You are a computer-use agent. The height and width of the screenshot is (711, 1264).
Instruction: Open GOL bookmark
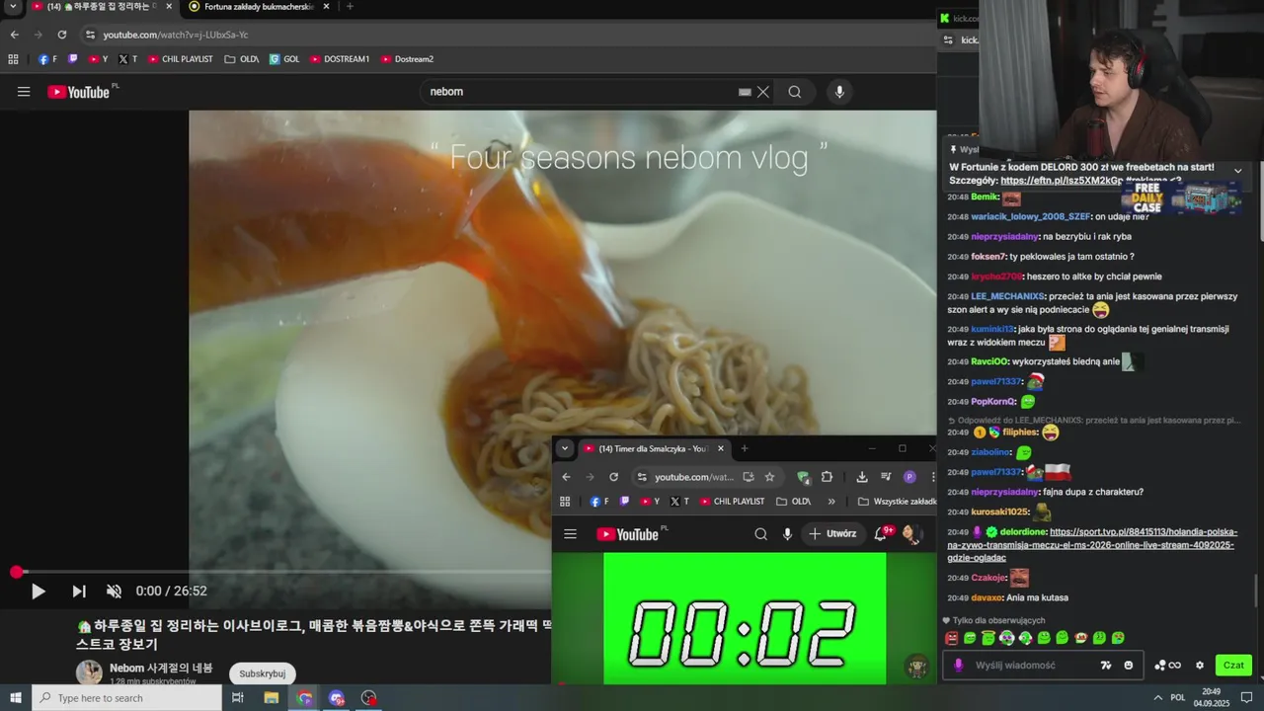284,59
